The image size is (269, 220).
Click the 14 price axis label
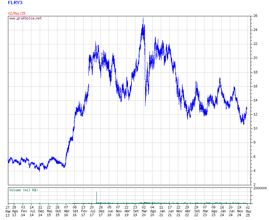(255, 100)
